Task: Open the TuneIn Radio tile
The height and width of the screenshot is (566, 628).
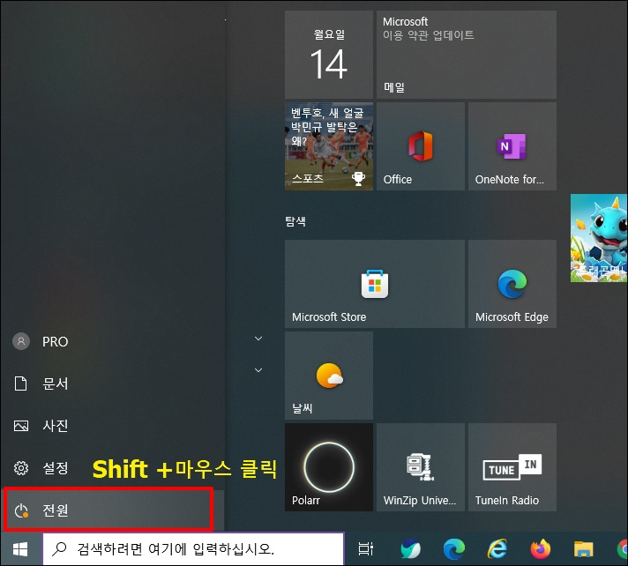Action: (x=512, y=467)
